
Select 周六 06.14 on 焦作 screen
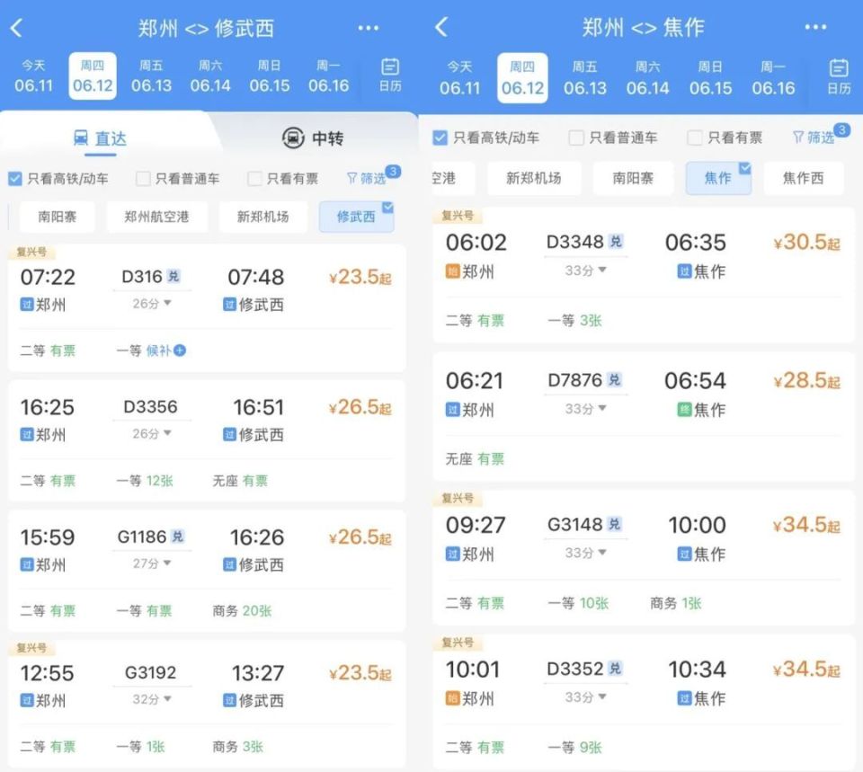coord(648,77)
